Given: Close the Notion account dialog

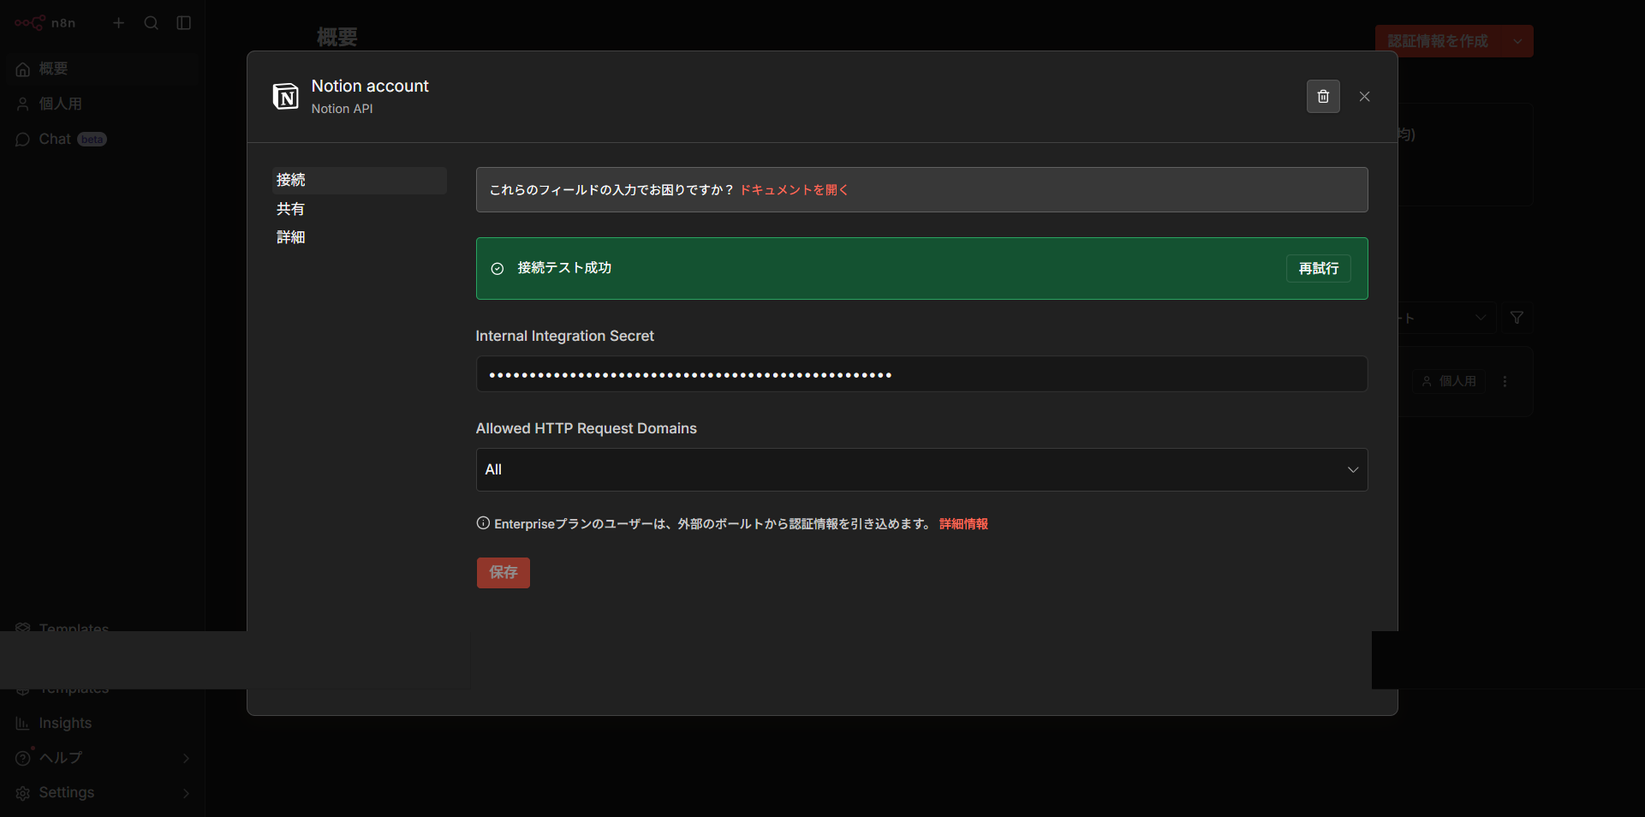Looking at the screenshot, I should 1365,97.
